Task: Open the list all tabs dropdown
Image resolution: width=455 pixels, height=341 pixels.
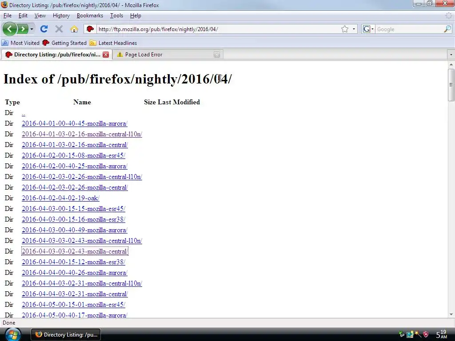Action: point(451,55)
